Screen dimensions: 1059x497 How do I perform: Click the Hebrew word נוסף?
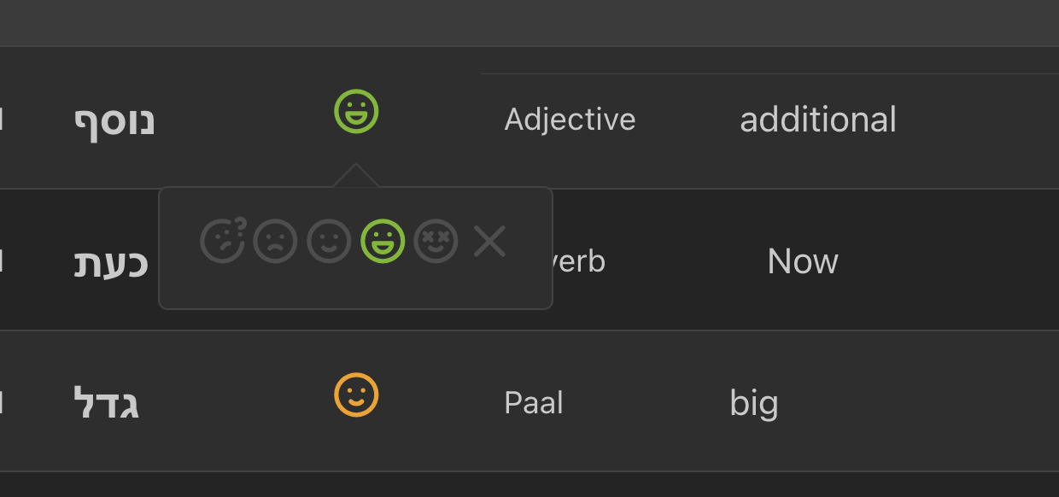[x=114, y=120]
